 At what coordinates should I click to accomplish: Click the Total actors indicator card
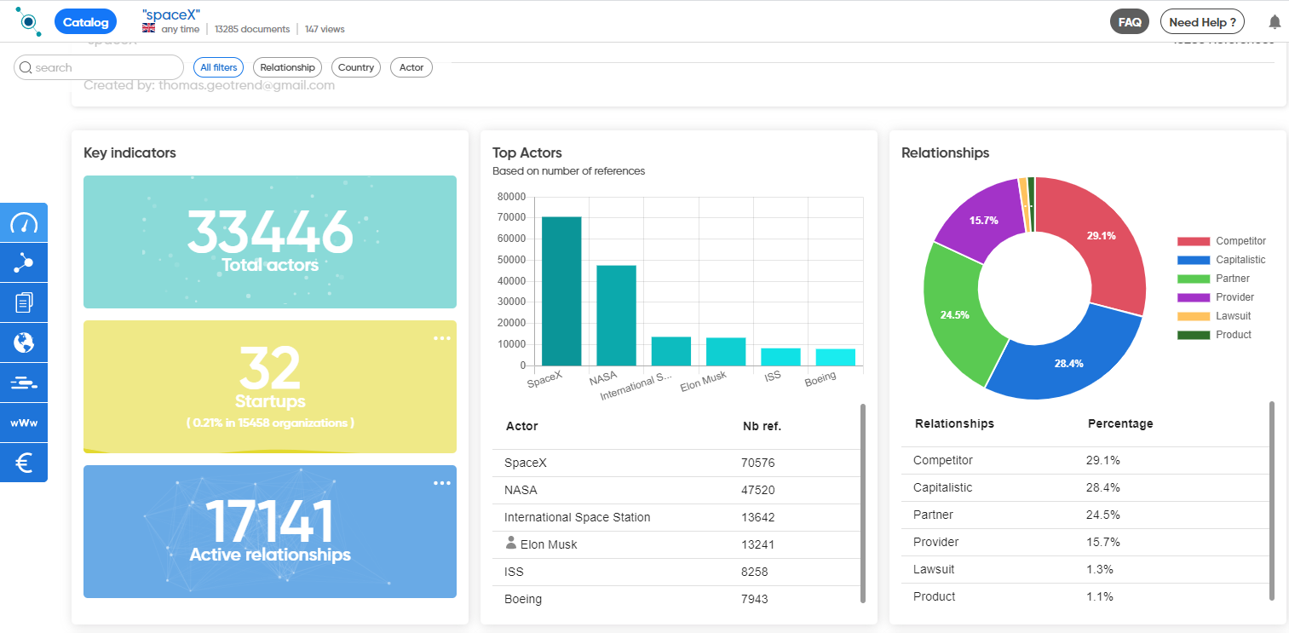pos(270,242)
